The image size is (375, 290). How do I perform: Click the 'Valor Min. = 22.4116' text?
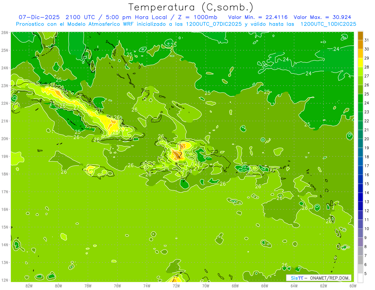coord(258,17)
